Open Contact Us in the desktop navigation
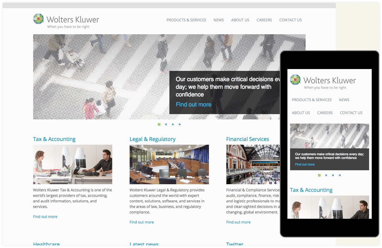 tap(290, 20)
